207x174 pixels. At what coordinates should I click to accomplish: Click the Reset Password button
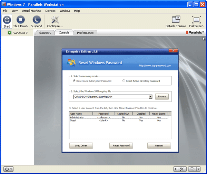coord(121,146)
